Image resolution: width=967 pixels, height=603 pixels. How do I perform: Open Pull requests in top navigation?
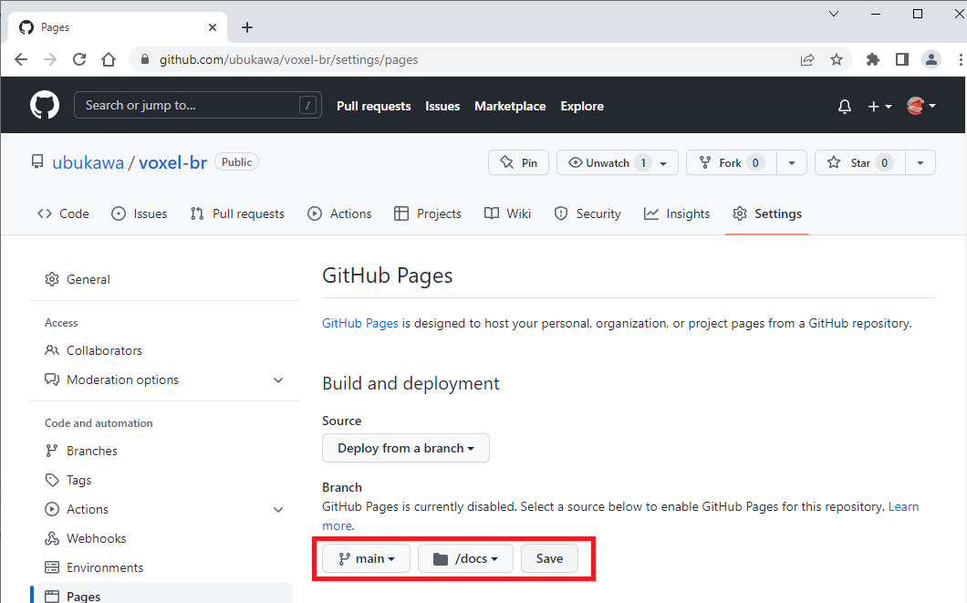coord(374,106)
